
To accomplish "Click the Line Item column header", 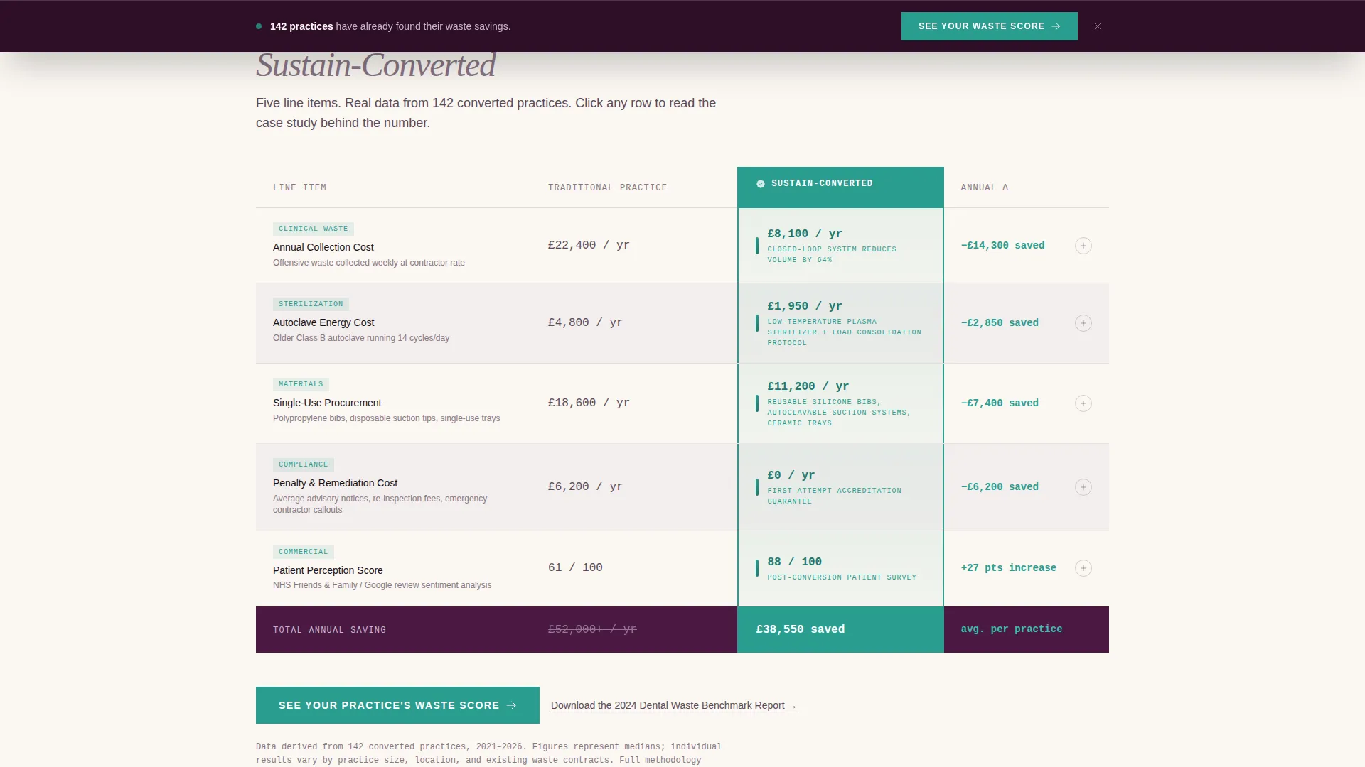I will coord(299,187).
